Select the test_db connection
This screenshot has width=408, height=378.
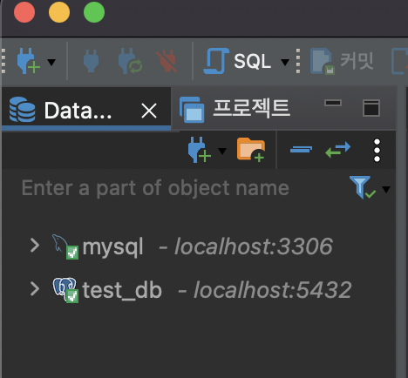[122, 290]
